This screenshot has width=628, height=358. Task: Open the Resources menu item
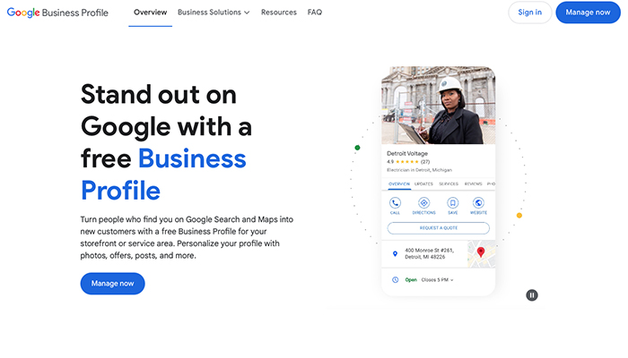coord(279,13)
